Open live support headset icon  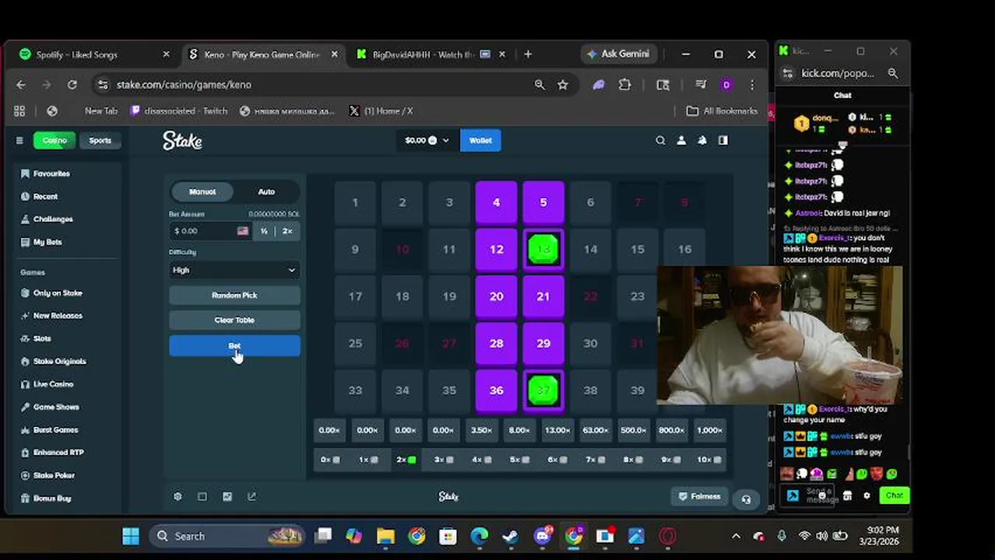pos(746,499)
